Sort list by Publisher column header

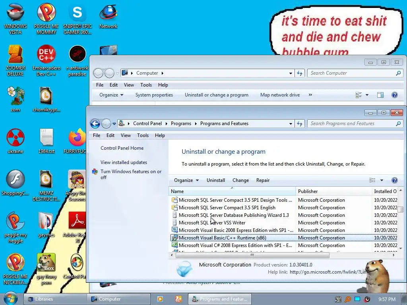(333, 191)
